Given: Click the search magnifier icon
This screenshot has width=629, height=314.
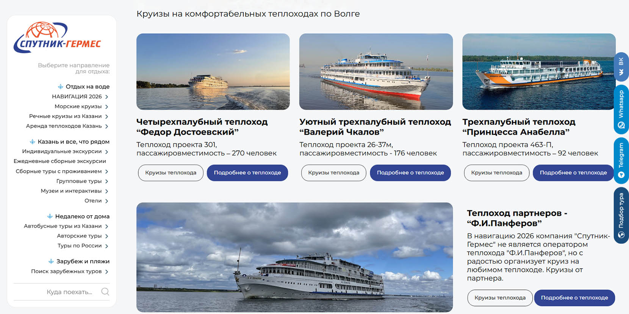Looking at the screenshot, I should click(105, 292).
